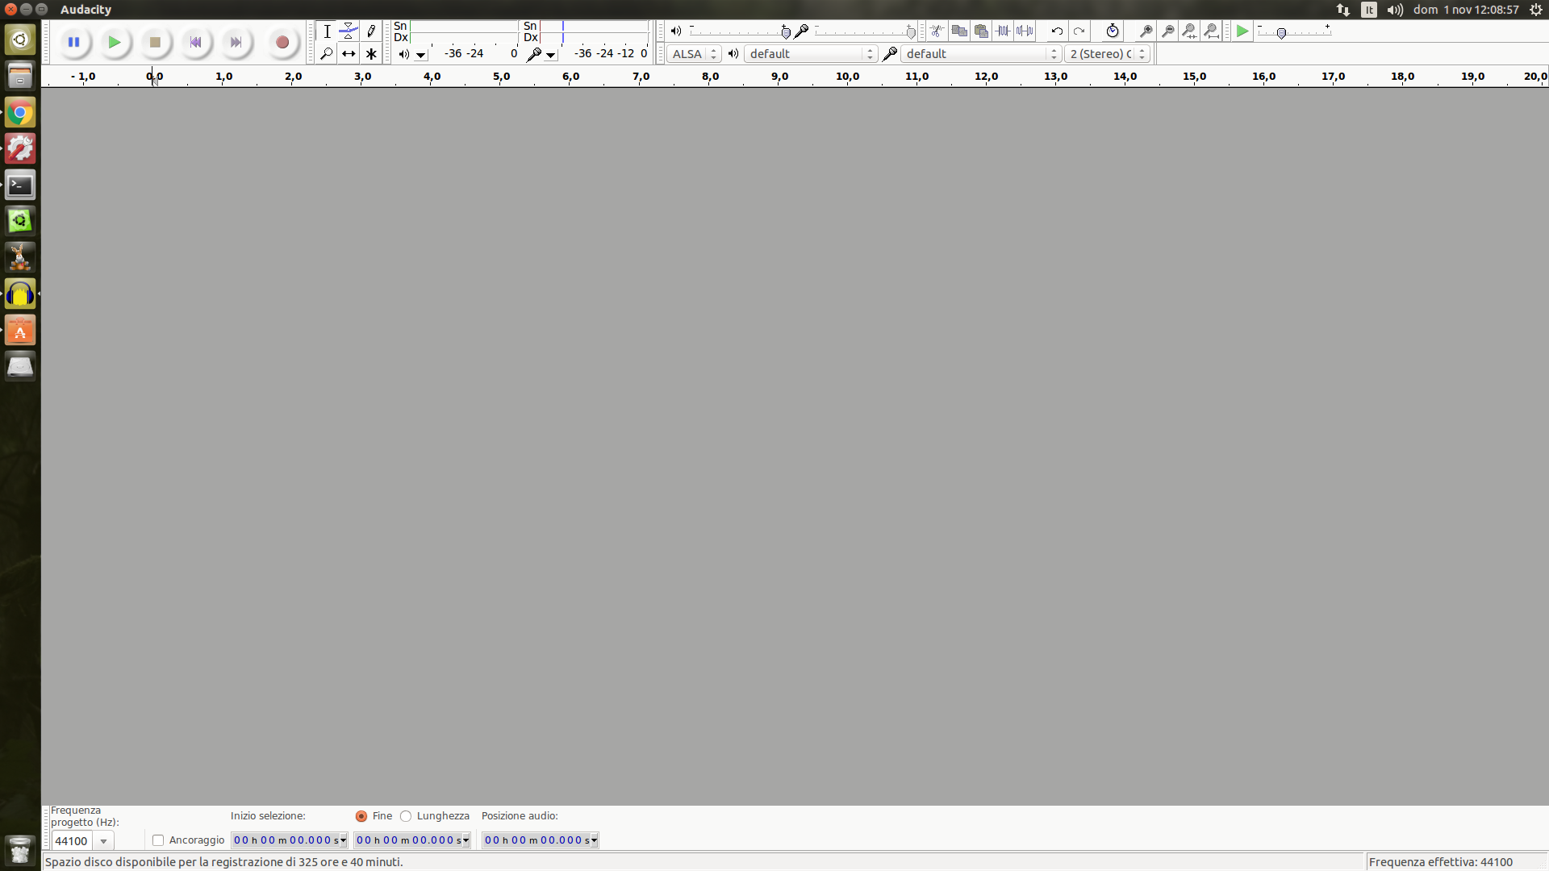Click the Inizio selezione time field

[x=288, y=840]
